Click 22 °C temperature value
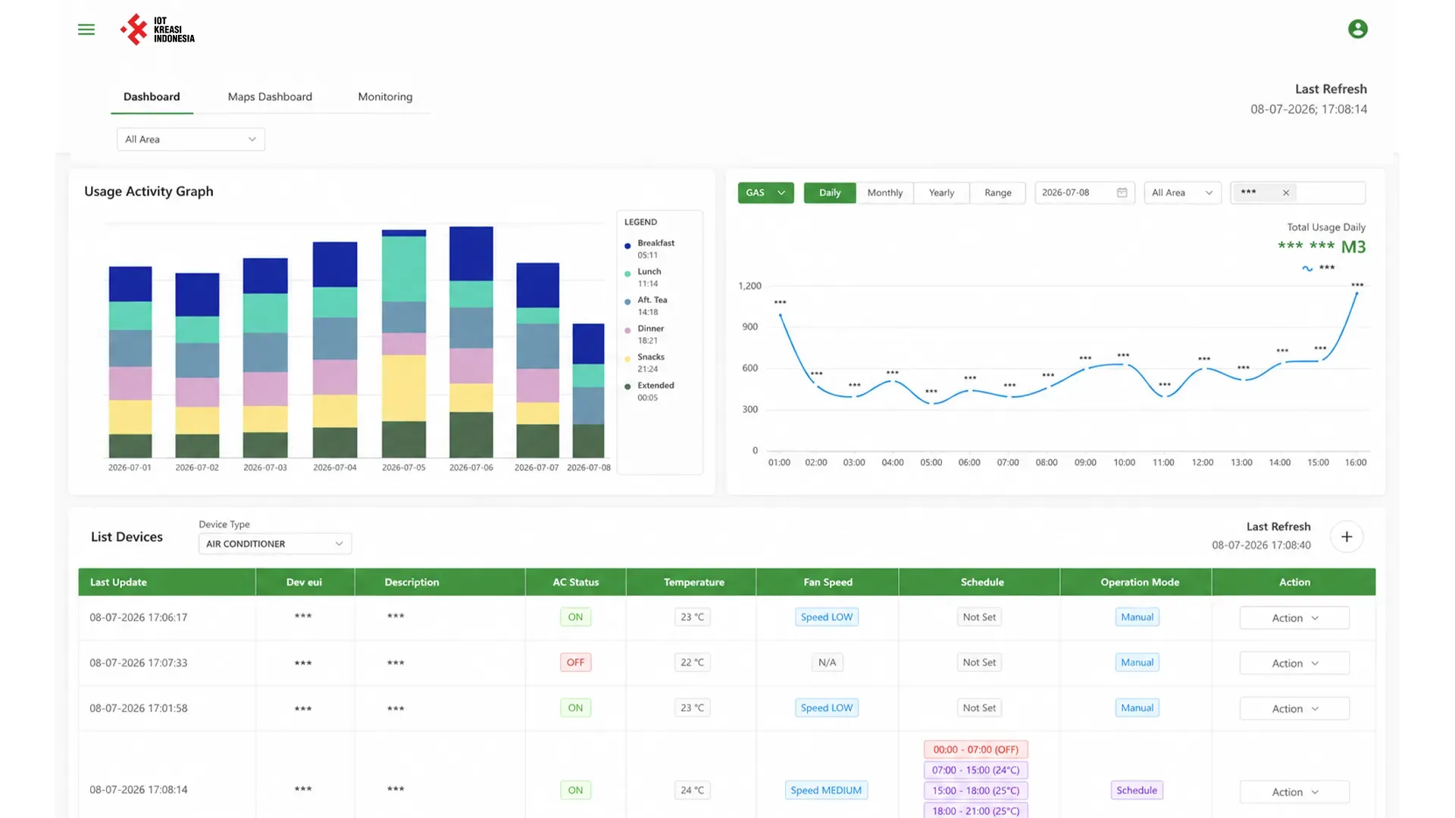1455x818 pixels. click(x=692, y=663)
